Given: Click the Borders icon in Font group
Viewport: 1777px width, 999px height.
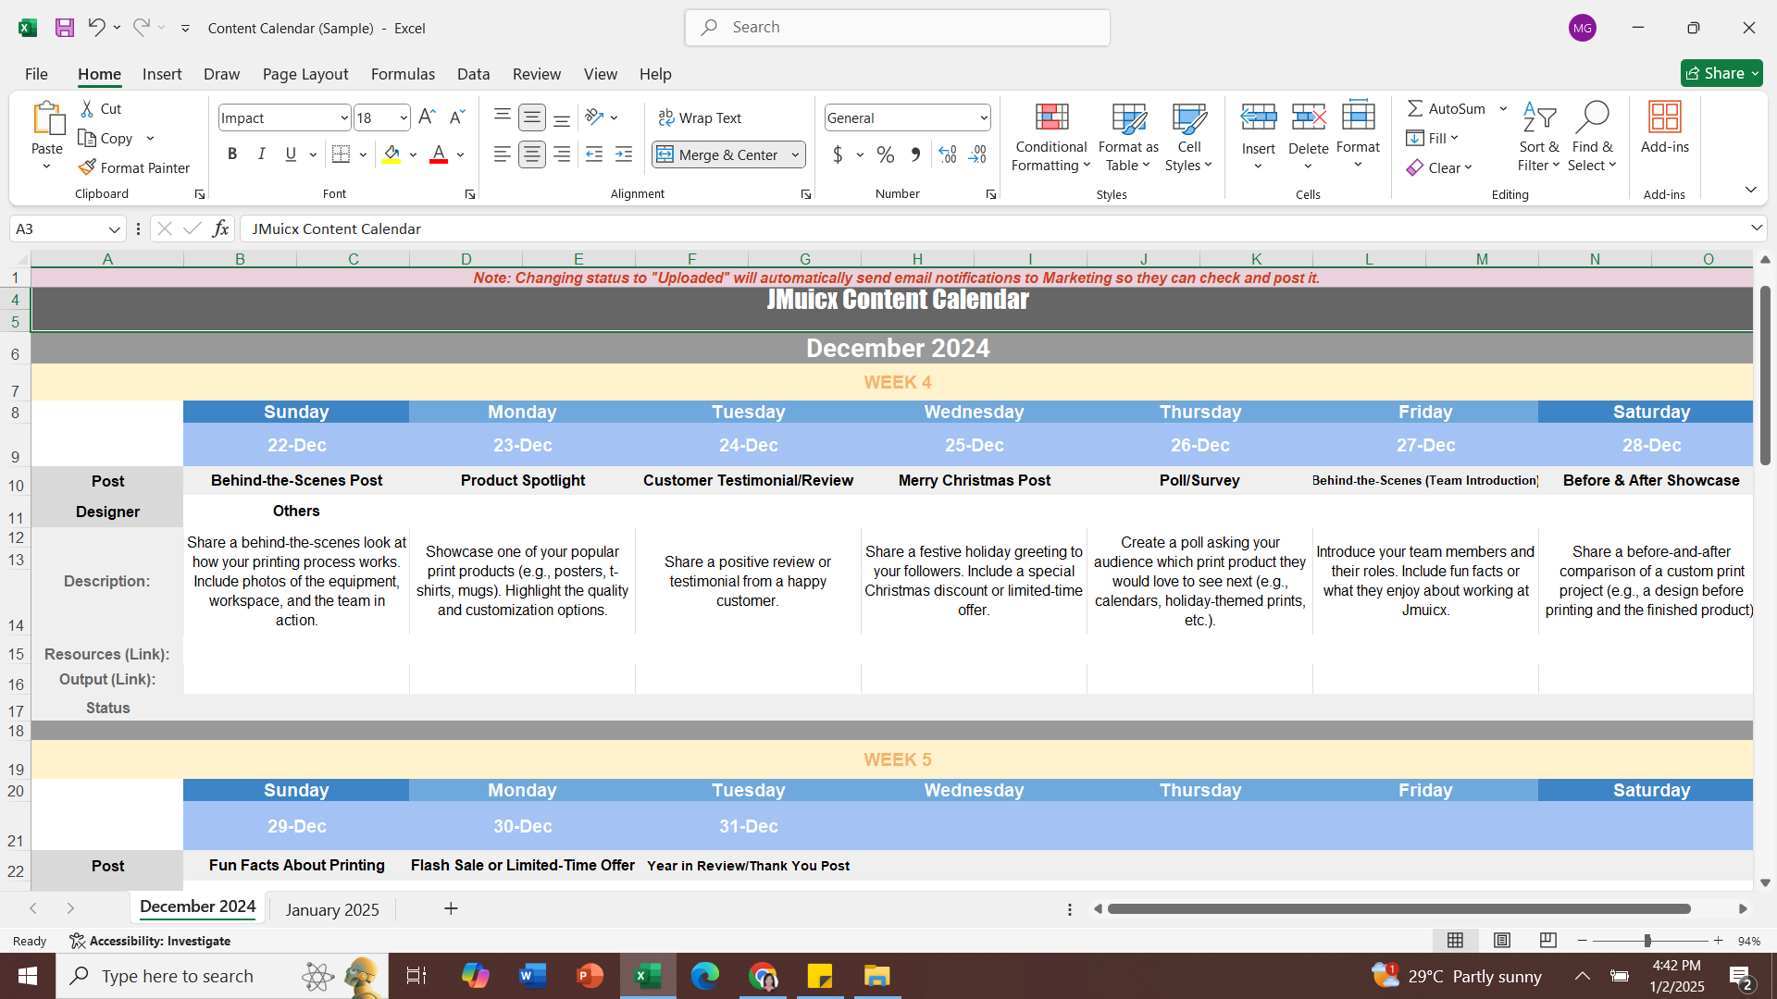Looking at the screenshot, I should click(x=341, y=154).
